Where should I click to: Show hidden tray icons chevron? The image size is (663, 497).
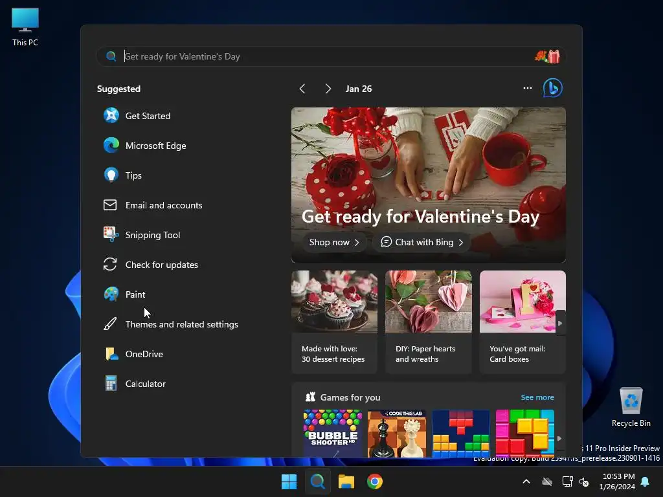click(526, 481)
